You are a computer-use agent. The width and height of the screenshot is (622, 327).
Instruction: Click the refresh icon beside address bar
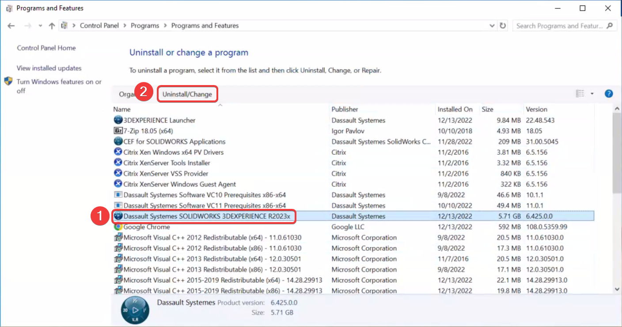pos(503,26)
